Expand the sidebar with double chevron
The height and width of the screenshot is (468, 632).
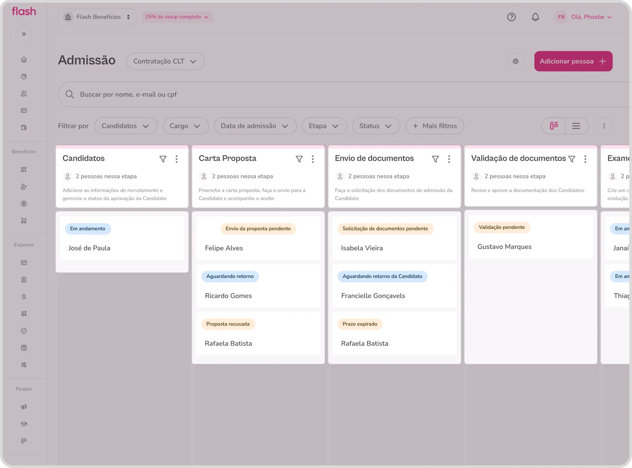coord(24,34)
